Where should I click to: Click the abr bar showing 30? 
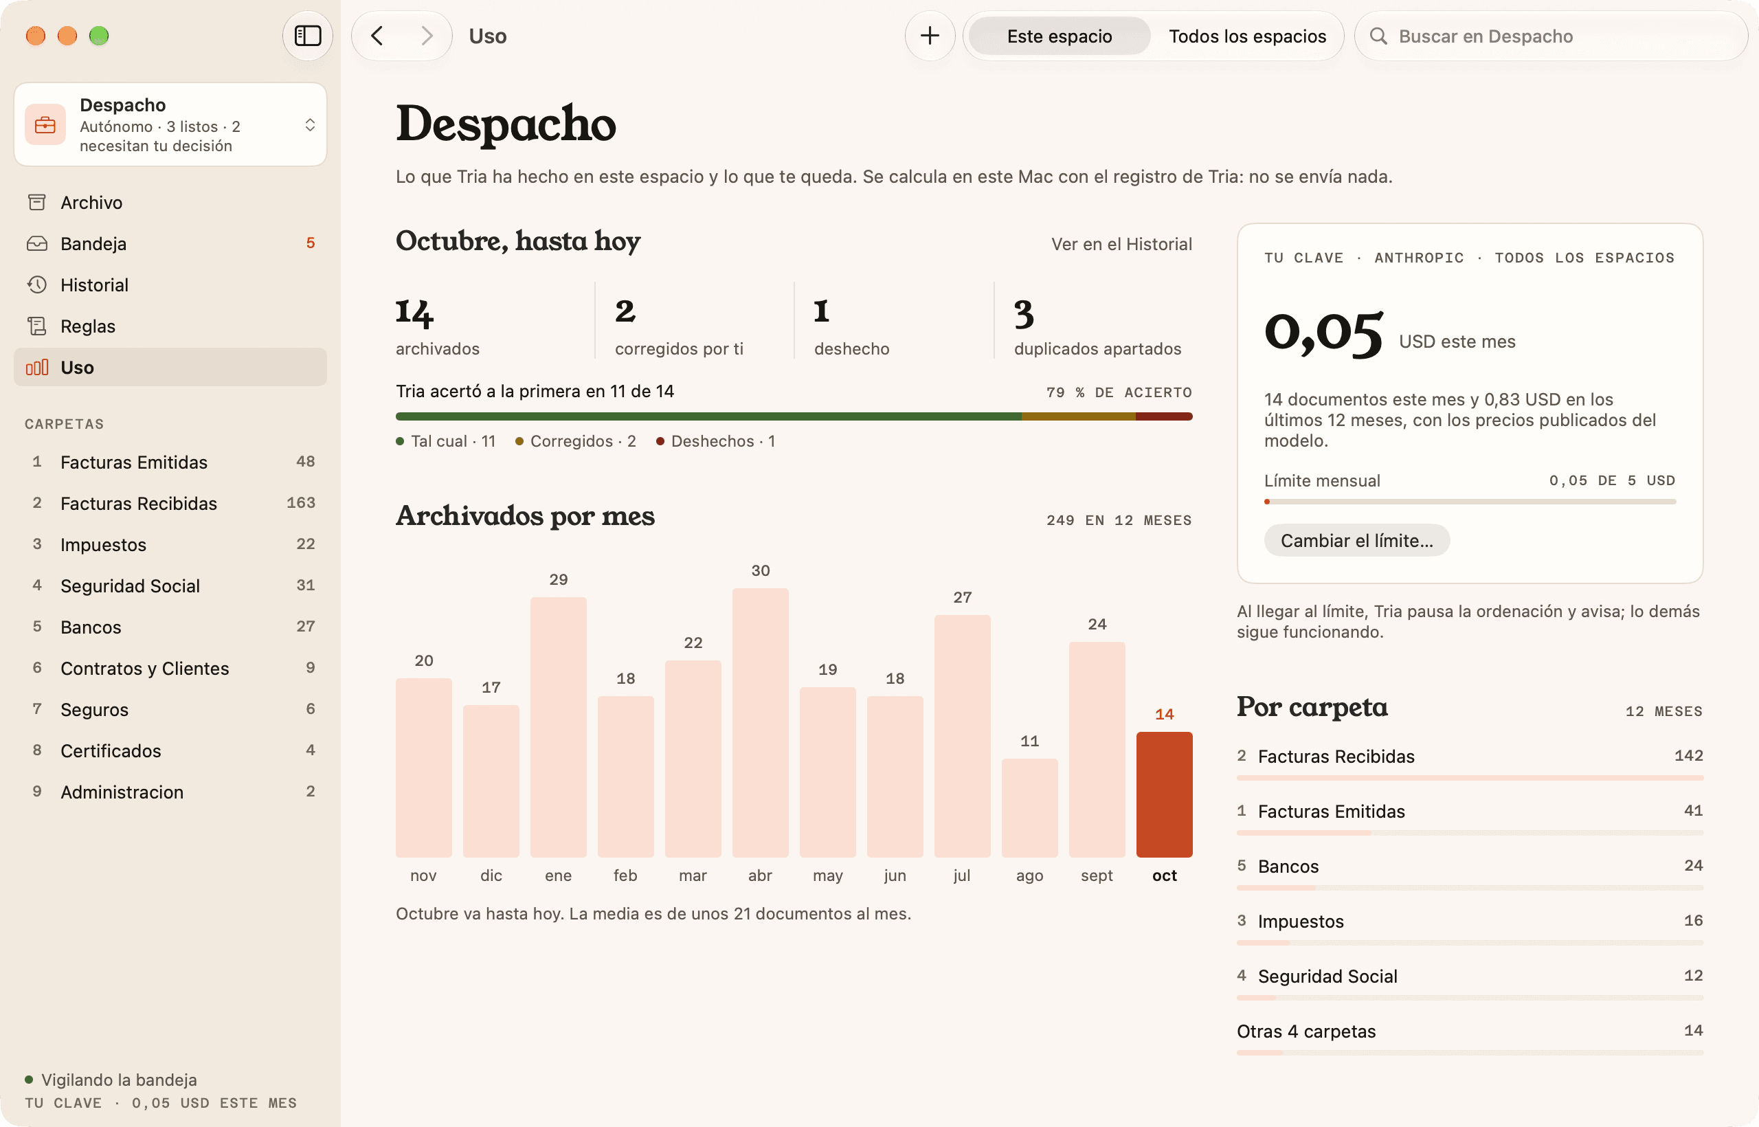click(x=760, y=722)
